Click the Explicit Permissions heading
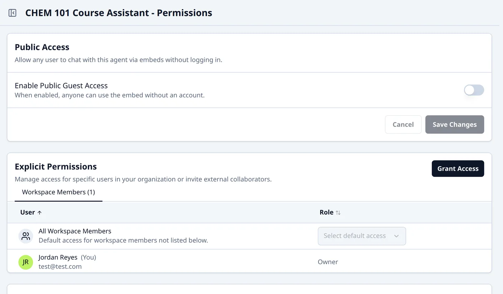 tap(56, 166)
